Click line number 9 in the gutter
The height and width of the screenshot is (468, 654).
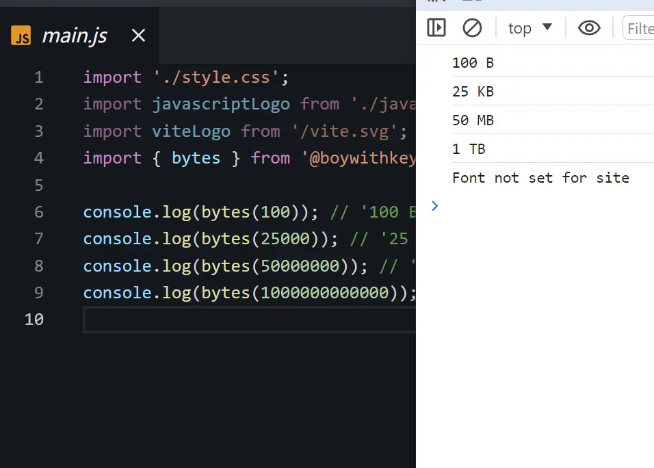pyautogui.click(x=39, y=293)
